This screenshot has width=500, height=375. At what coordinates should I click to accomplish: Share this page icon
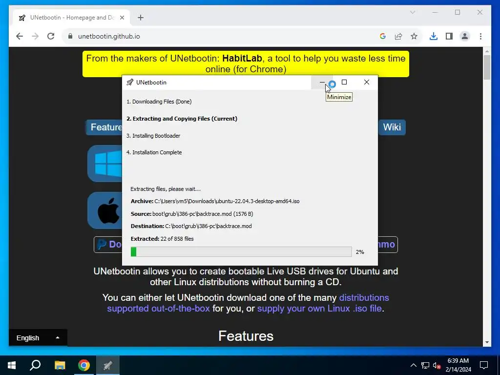pyautogui.click(x=398, y=36)
